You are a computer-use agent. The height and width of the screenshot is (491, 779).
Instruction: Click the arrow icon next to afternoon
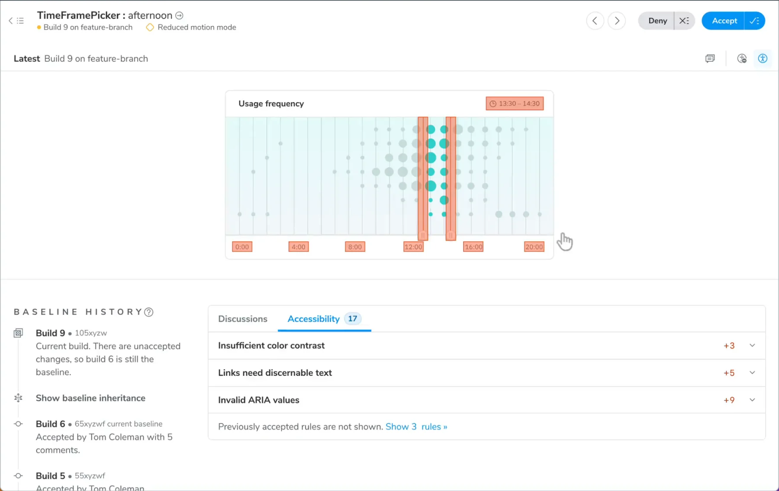pos(179,16)
